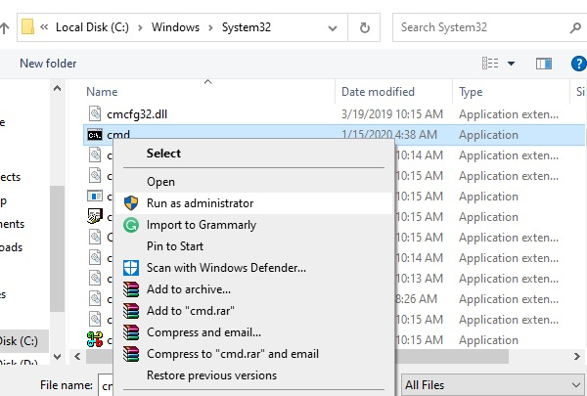Viewport: 587px width, 396px height.
Task: Click the Run as administrator shield icon
Action: [x=131, y=203]
